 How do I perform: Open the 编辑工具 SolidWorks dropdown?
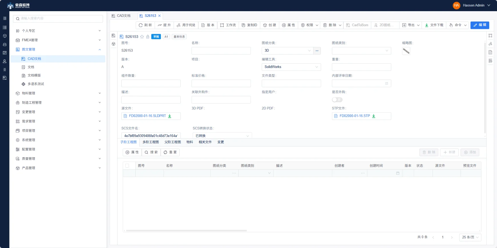[x=291, y=67]
